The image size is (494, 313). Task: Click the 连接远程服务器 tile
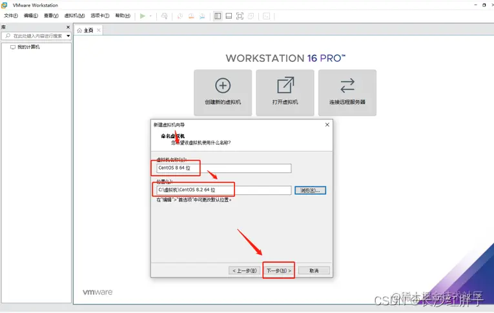(x=347, y=92)
